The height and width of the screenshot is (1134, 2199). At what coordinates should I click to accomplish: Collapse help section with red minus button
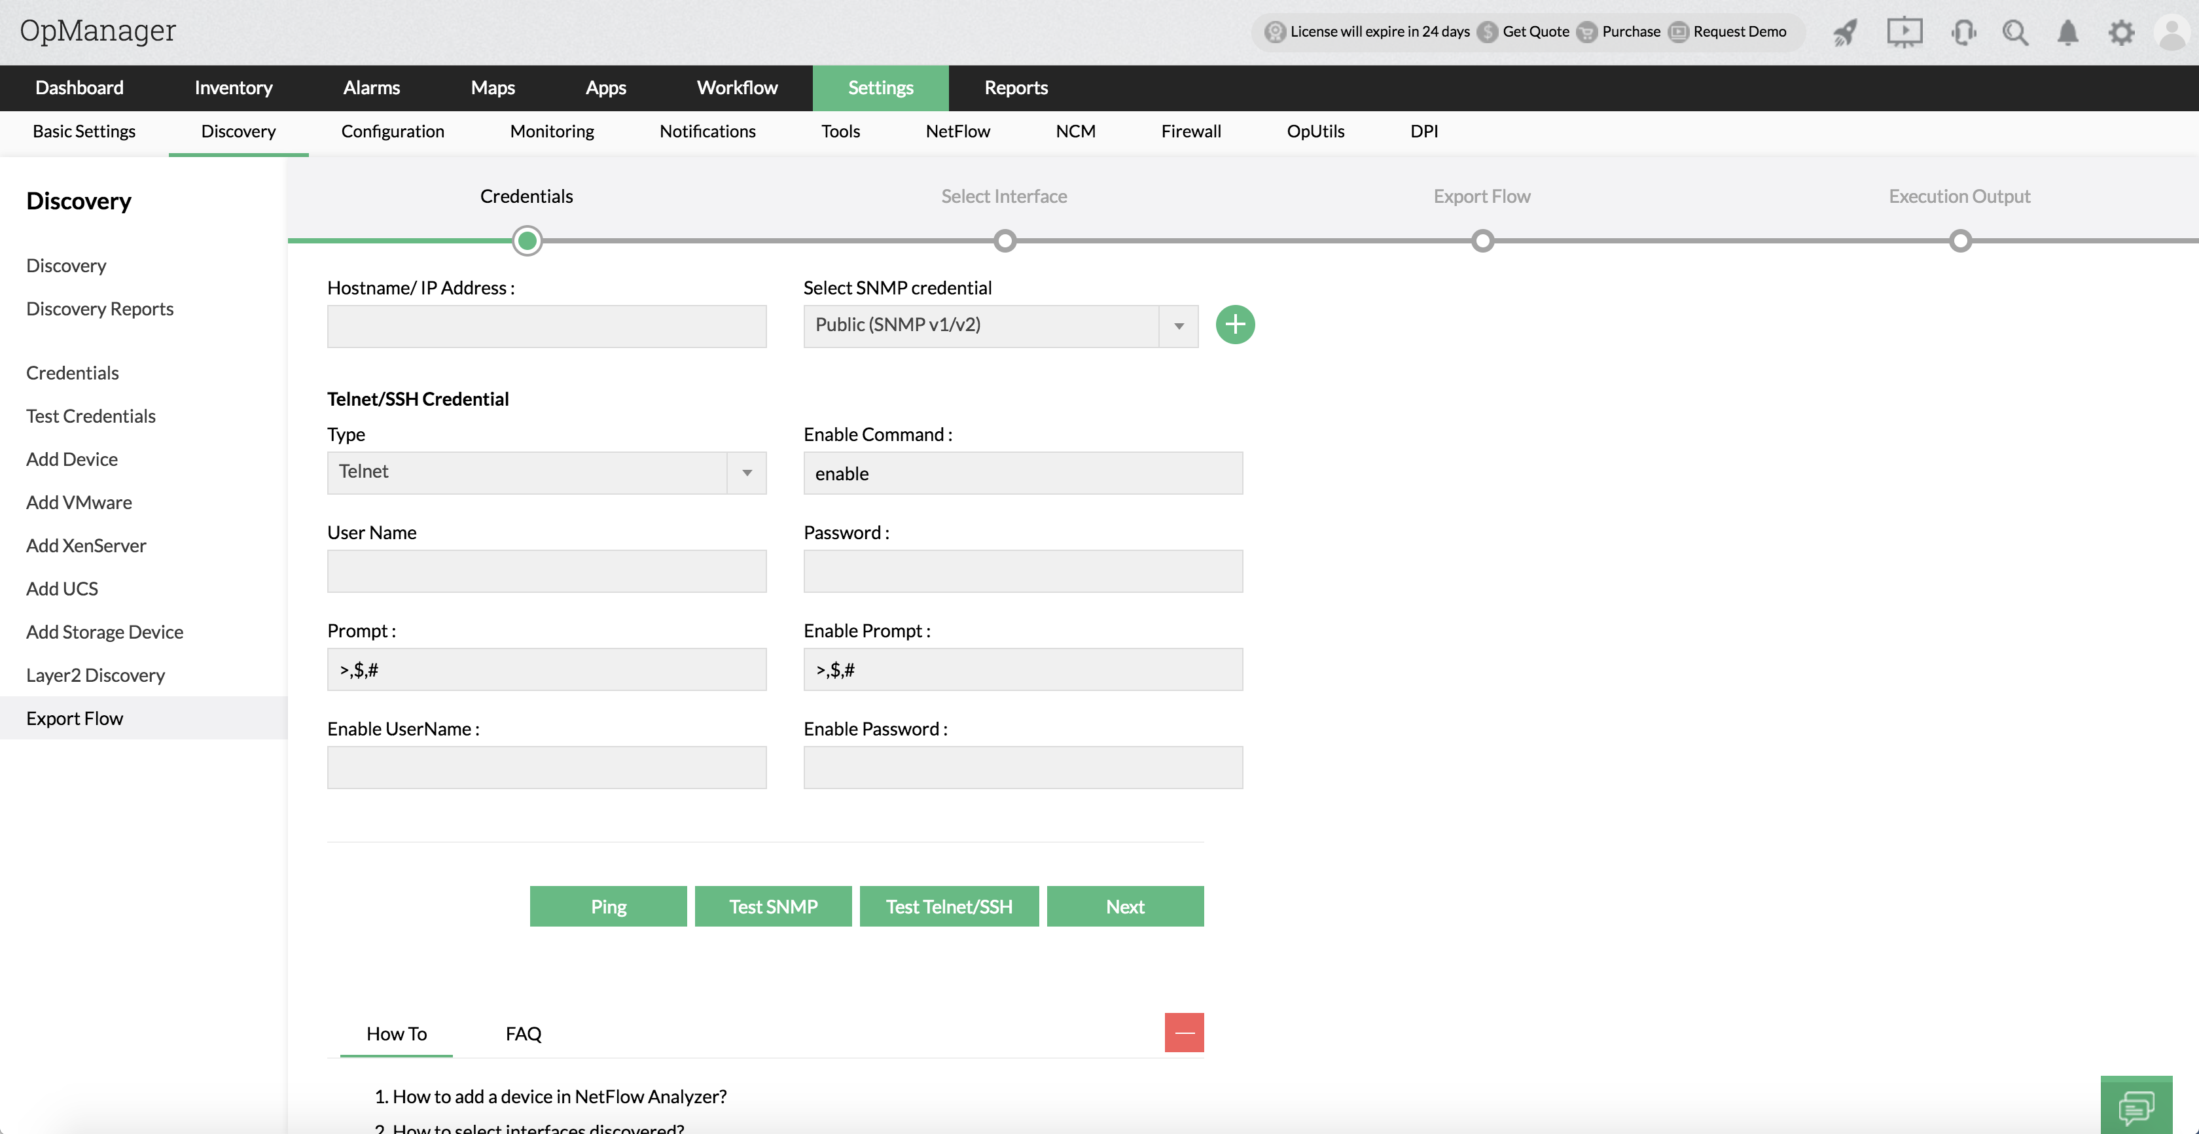1184,1033
